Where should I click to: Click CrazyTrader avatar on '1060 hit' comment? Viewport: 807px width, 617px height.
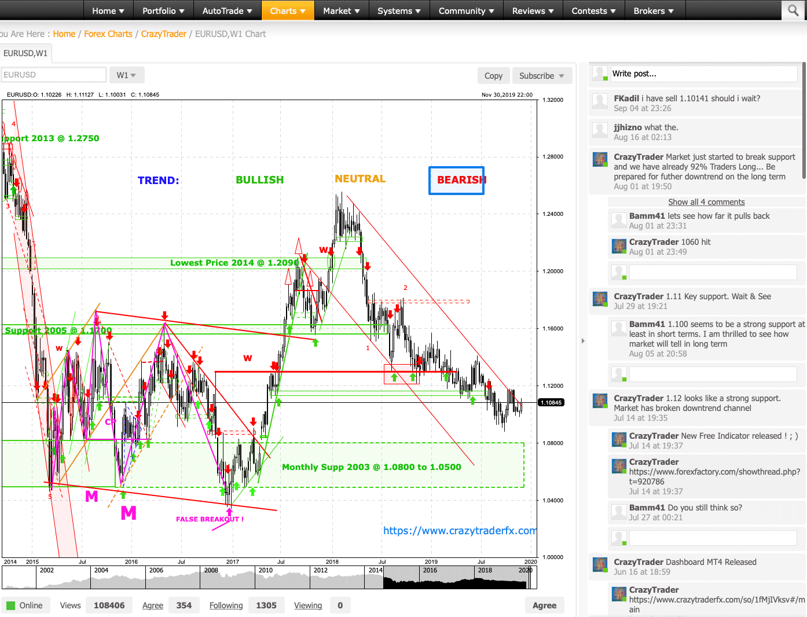tap(619, 246)
